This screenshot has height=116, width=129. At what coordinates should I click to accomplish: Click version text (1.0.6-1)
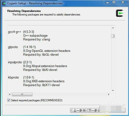click(28, 77)
